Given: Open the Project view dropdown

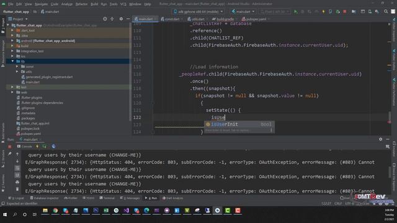Looking at the screenshot, I should pos(18,19).
